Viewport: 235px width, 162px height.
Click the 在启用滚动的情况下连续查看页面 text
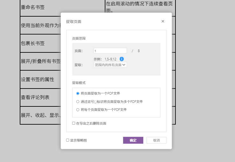(x=139, y=4)
